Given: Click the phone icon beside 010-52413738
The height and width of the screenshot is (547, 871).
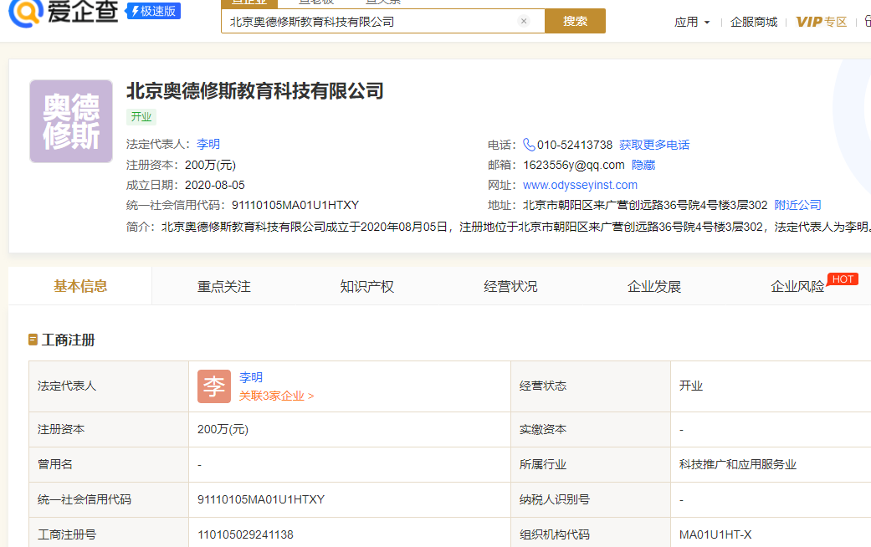Looking at the screenshot, I should click(529, 145).
